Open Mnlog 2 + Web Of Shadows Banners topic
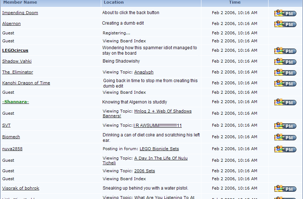 [163, 111]
